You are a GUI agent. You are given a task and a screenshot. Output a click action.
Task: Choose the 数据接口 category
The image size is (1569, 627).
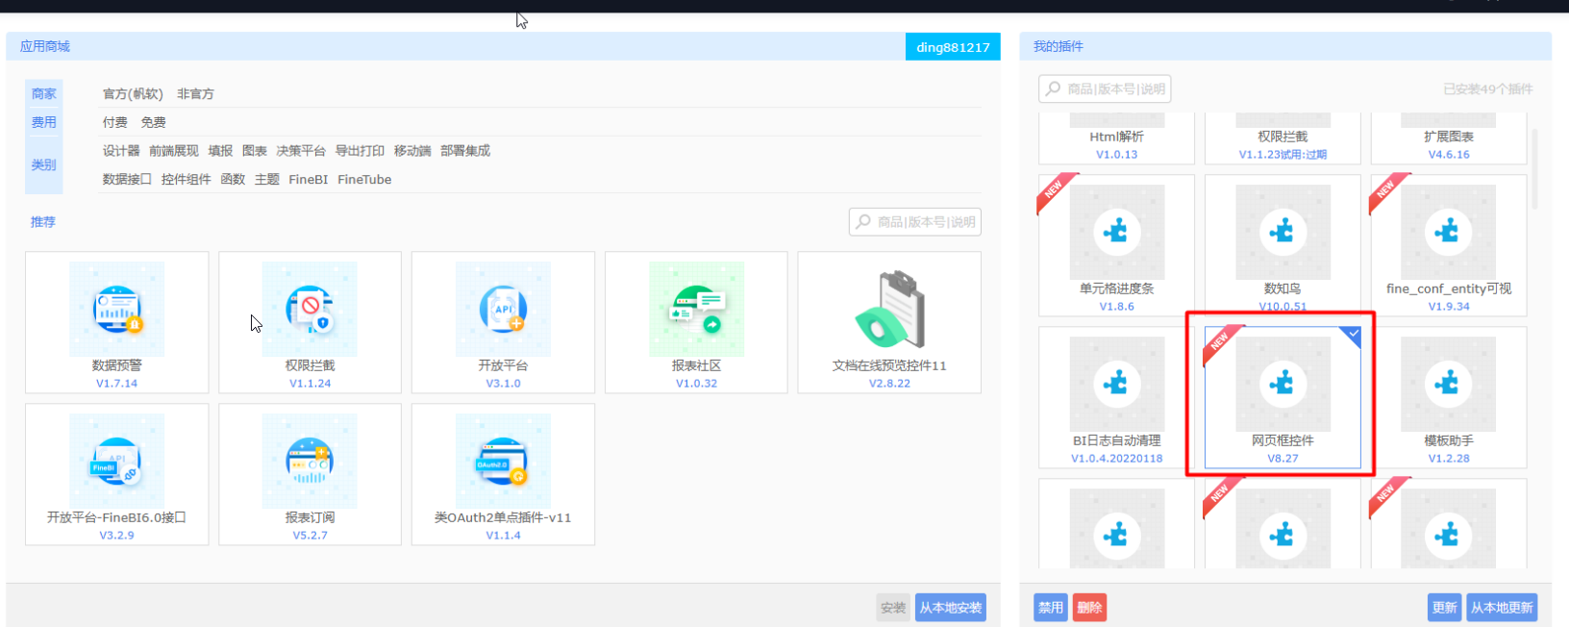(127, 180)
